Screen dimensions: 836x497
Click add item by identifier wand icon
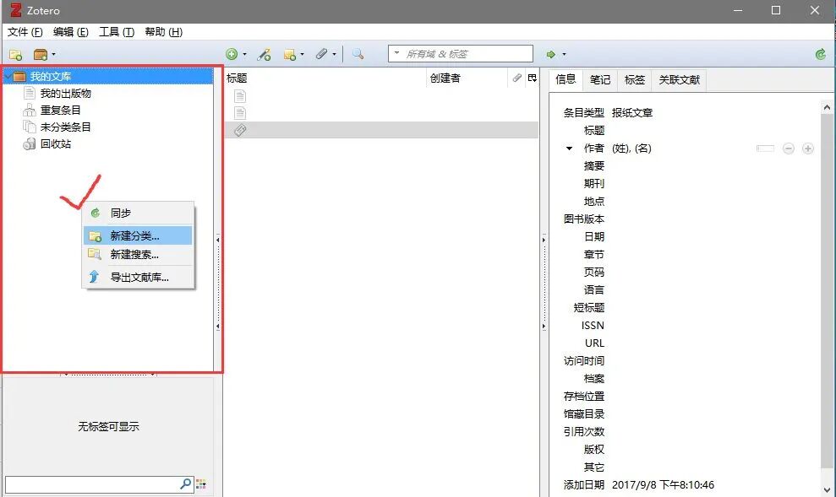coord(264,54)
